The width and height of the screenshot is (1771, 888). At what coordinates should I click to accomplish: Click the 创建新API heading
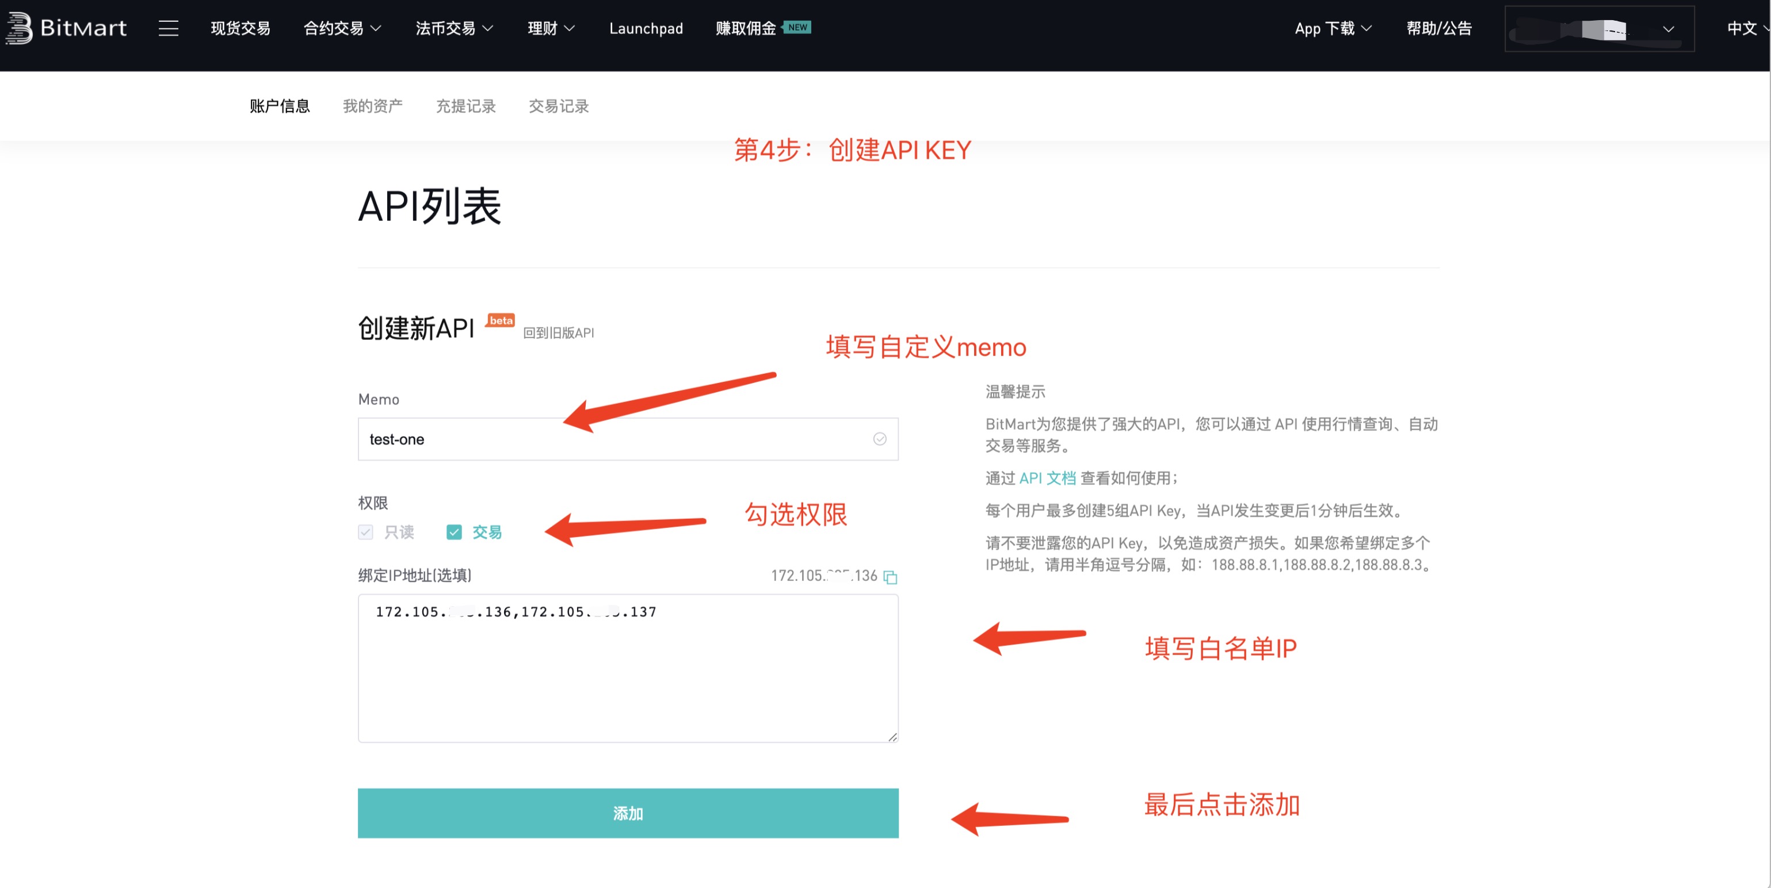point(416,328)
